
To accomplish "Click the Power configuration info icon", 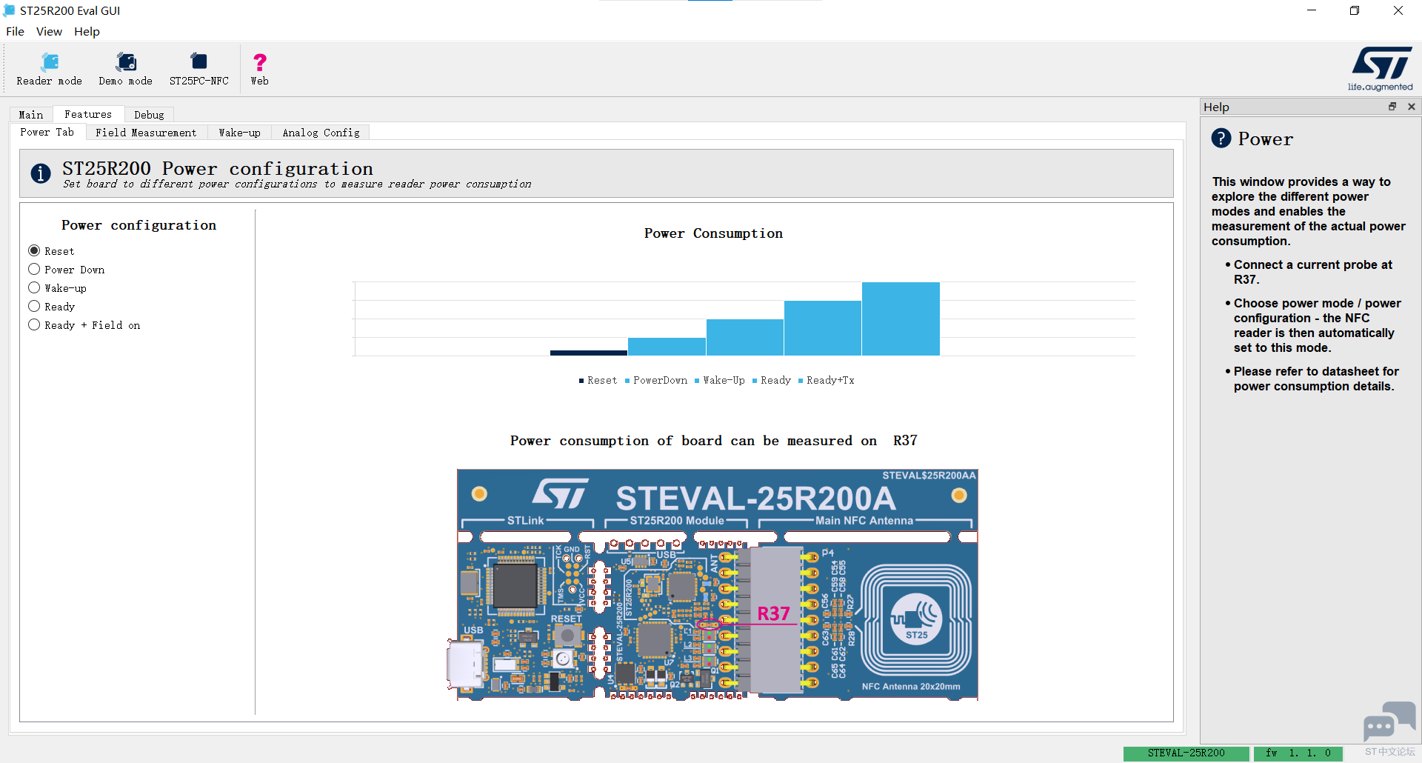I will 41,173.
